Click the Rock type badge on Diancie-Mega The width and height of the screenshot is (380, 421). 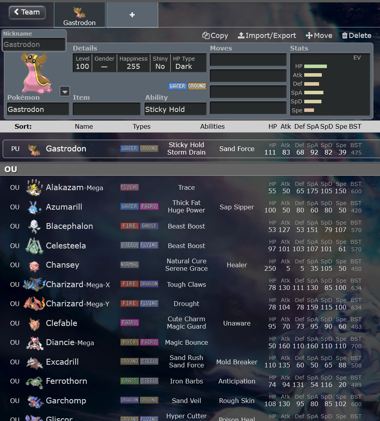pyautogui.click(x=130, y=342)
